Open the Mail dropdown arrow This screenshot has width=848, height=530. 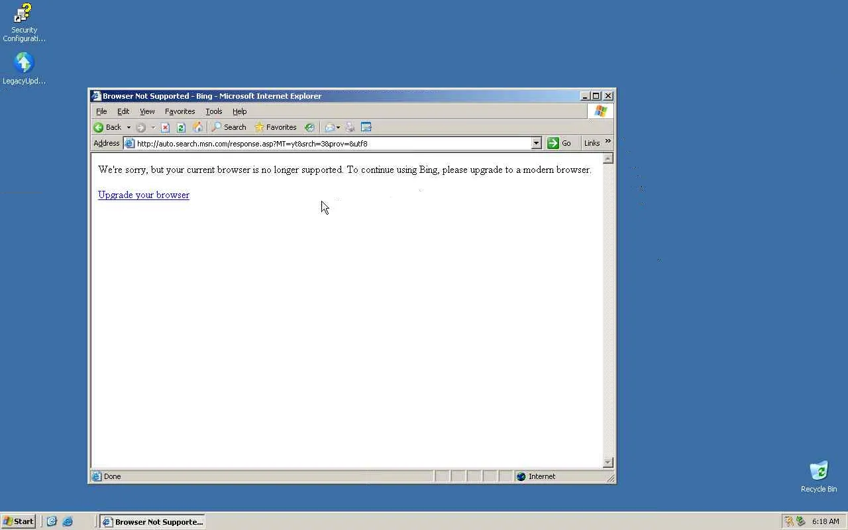339,127
